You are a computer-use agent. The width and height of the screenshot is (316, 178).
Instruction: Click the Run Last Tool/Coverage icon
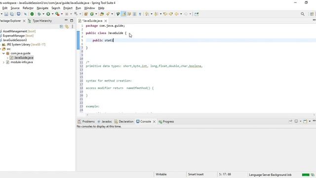click(x=57, y=14)
